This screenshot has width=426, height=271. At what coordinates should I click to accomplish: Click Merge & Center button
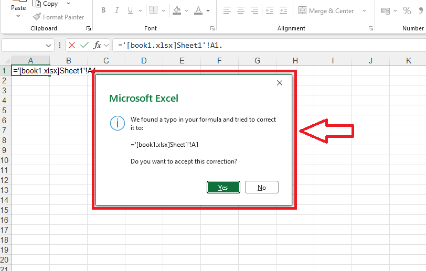coord(326,10)
